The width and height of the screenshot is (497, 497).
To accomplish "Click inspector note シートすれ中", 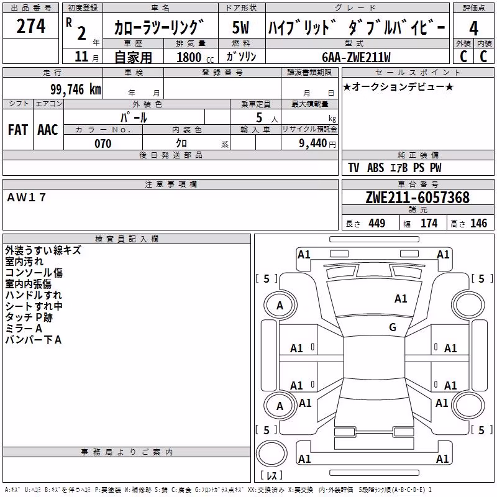I will point(34,306).
